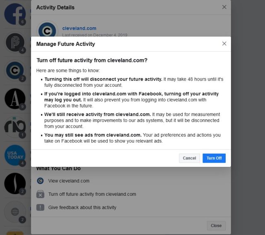Open the cleveland.com C icon in sidebar
The height and width of the screenshot is (235, 265).
coord(15,71)
